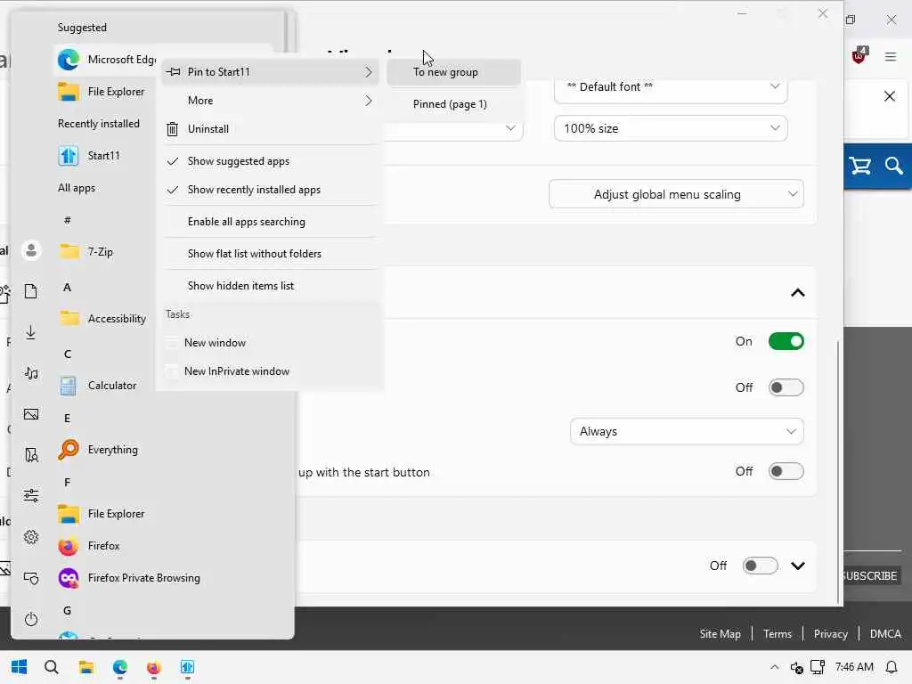
Task: Open File Explorer under letter F
Action: pyautogui.click(x=102, y=513)
